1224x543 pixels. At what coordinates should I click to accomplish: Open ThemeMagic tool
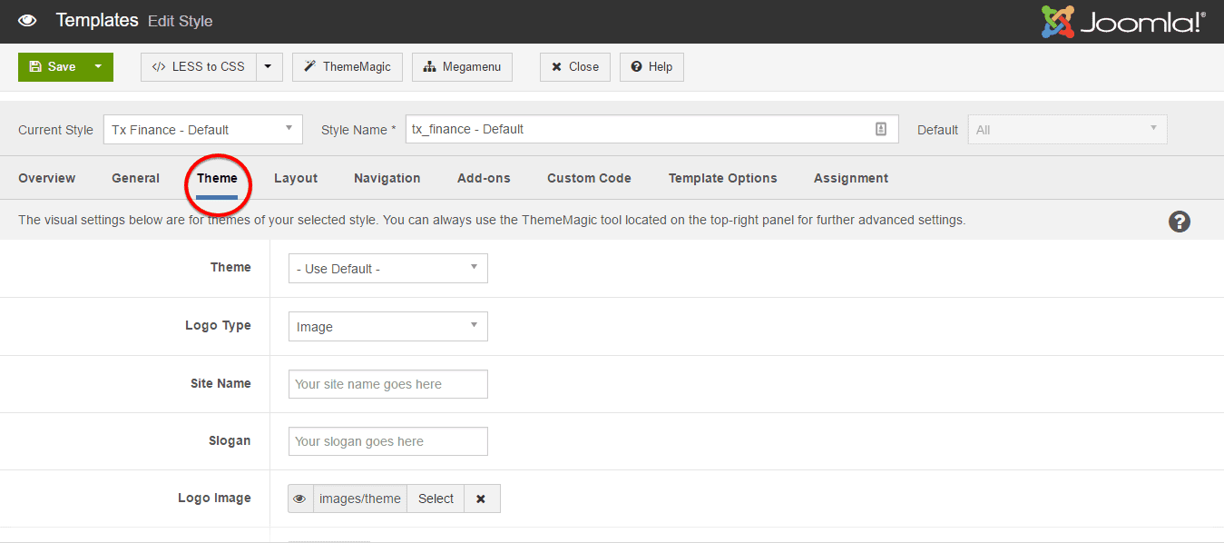[x=347, y=67]
